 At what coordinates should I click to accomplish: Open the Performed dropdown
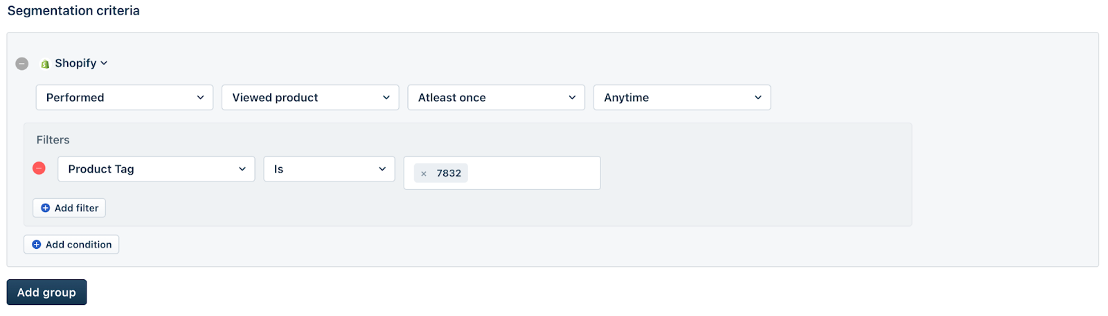tap(125, 98)
